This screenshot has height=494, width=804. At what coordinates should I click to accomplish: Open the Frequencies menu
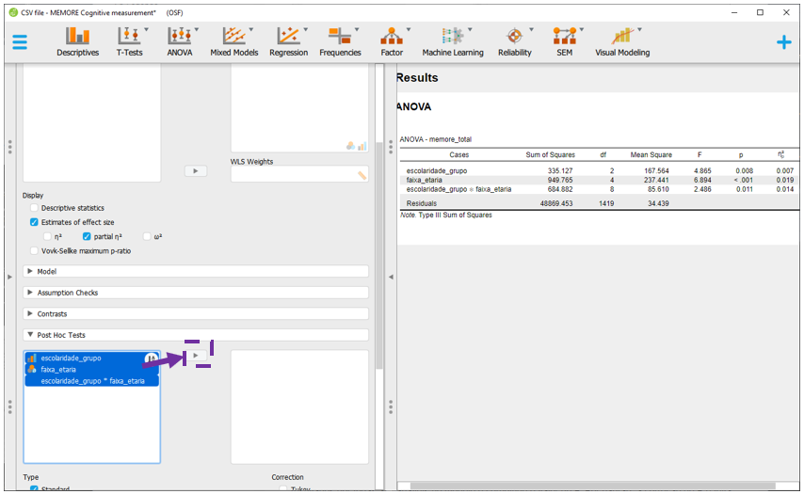pos(340,41)
